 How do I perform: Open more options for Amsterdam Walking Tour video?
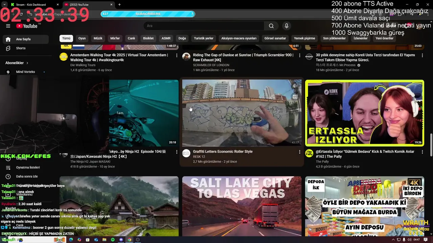pyautogui.click(x=177, y=55)
